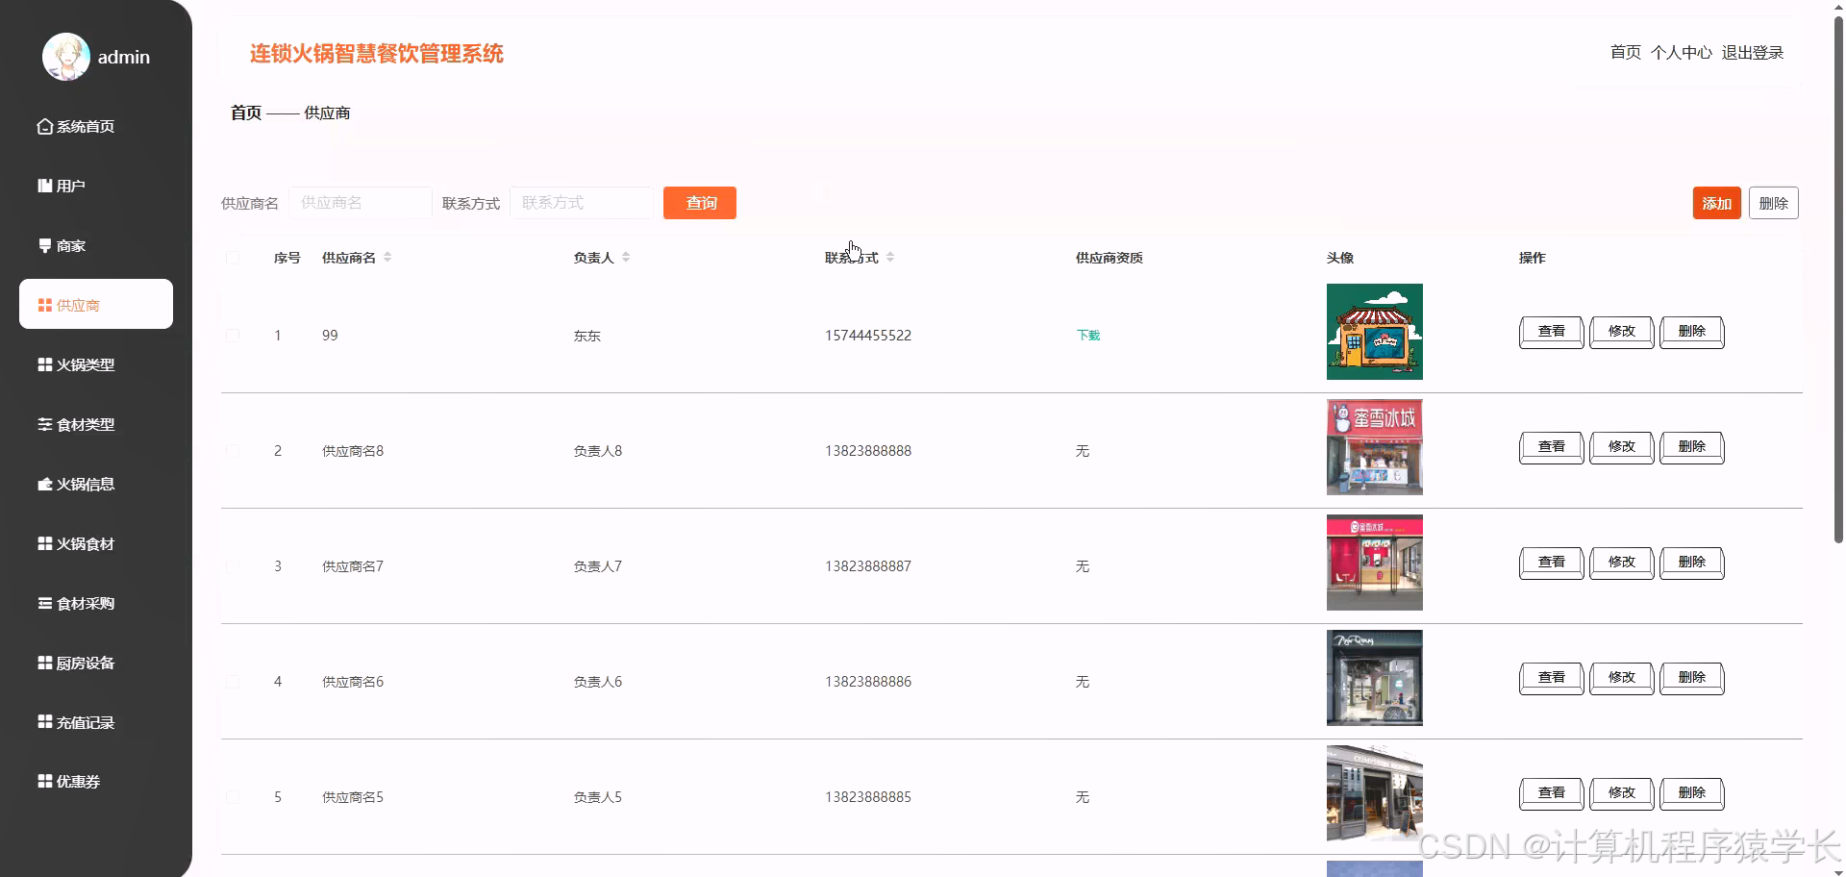1846x877 pixels.
Task: Open 火锅信息 hotpot info page
Action: coord(44,484)
